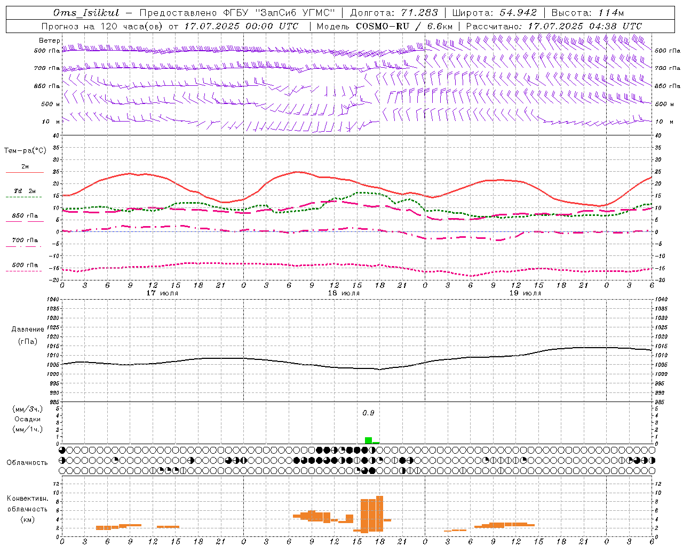Click the '500 гПа' temperature legend entry
The image size is (683, 546).
point(25,265)
